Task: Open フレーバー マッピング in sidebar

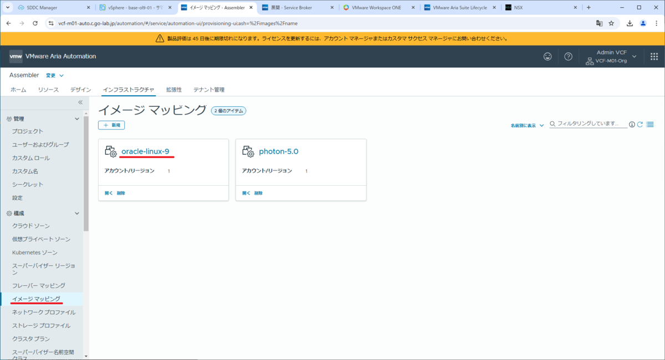Action: click(x=39, y=285)
